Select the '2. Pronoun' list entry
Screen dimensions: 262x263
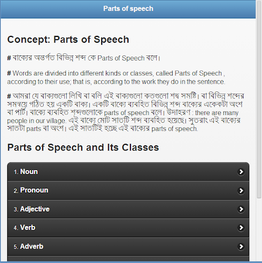tap(128, 191)
